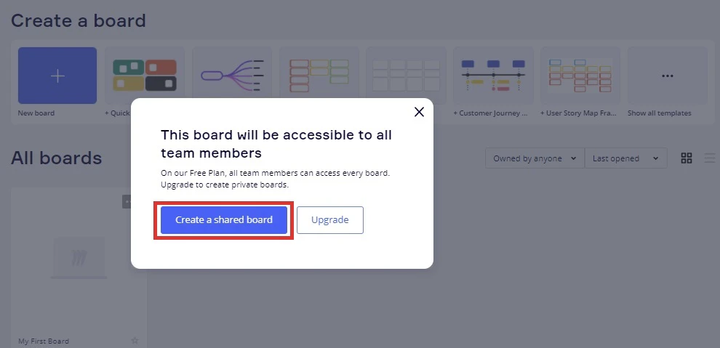The width and height of the screenshot is (720, 348).
Task: Select the User Story Map Framework template
Action: pyautogui.click(x=580, y=76)
